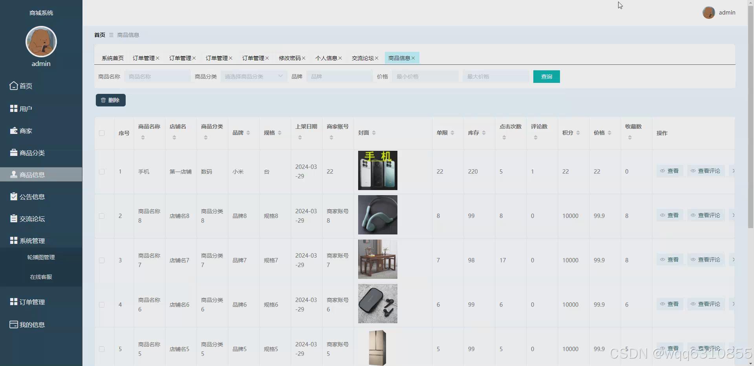Check the checkbox for 商品名称8 row
This screenshot has width=754, height=366.
click(102, 216)
